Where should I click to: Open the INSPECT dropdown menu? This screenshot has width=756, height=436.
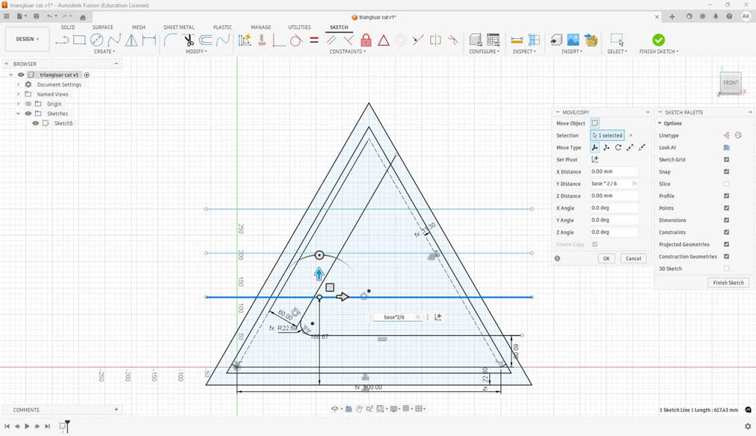coord(524,52)
